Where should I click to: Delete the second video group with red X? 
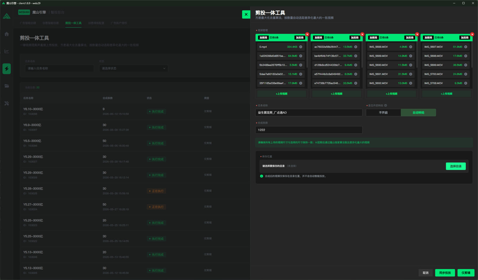[x=362, y=35]
